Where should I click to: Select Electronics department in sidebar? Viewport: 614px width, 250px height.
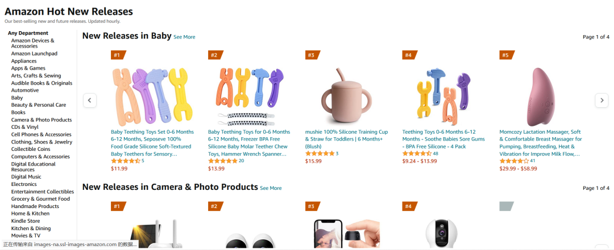click(x=24, y=184)
